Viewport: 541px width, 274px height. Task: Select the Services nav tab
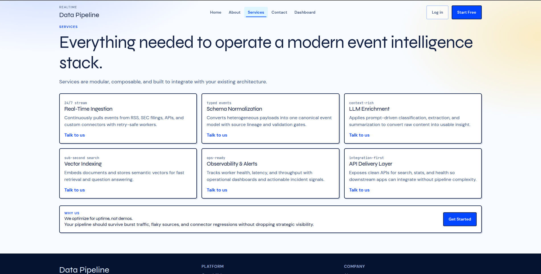click(256, 12)
